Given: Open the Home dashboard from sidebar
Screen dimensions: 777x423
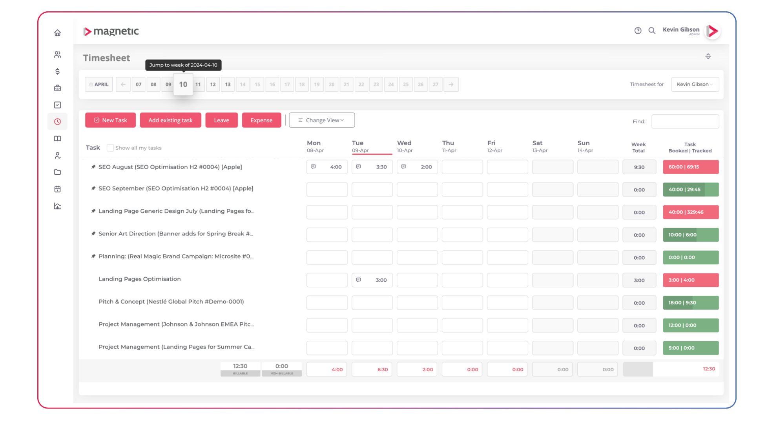Looking at the screenshot, I should 58,33.
